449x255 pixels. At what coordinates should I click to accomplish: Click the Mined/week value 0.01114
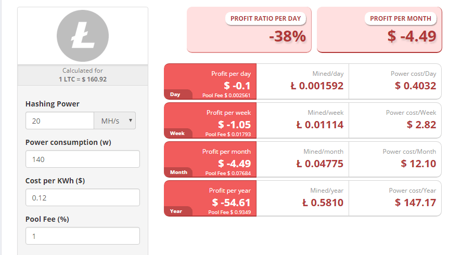click(x=320, y=125)
